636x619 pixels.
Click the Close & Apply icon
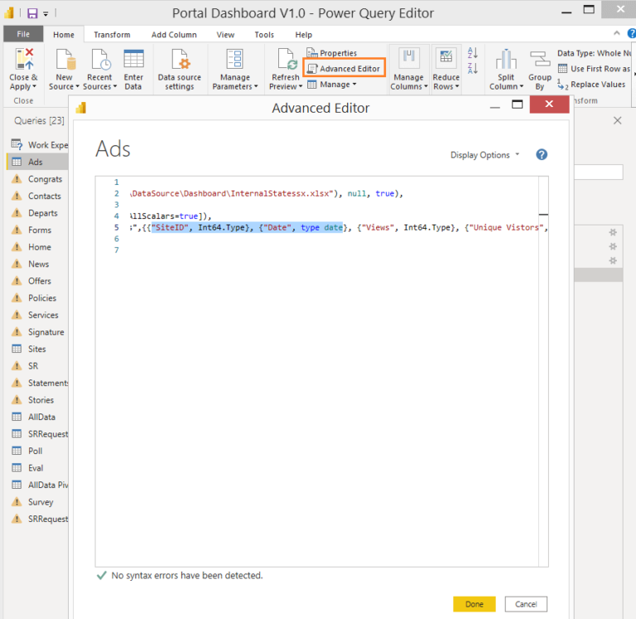[24, 59]
